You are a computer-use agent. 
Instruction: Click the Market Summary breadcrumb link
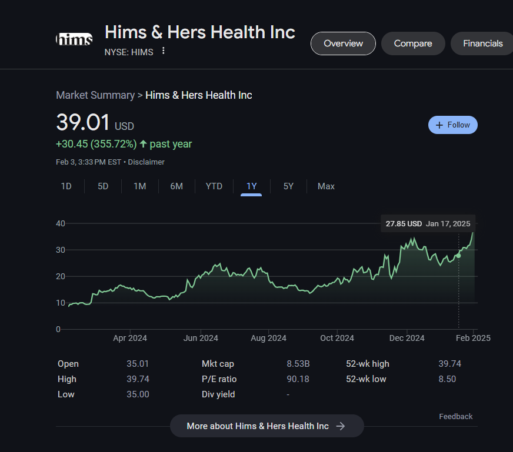click(95, 95)
